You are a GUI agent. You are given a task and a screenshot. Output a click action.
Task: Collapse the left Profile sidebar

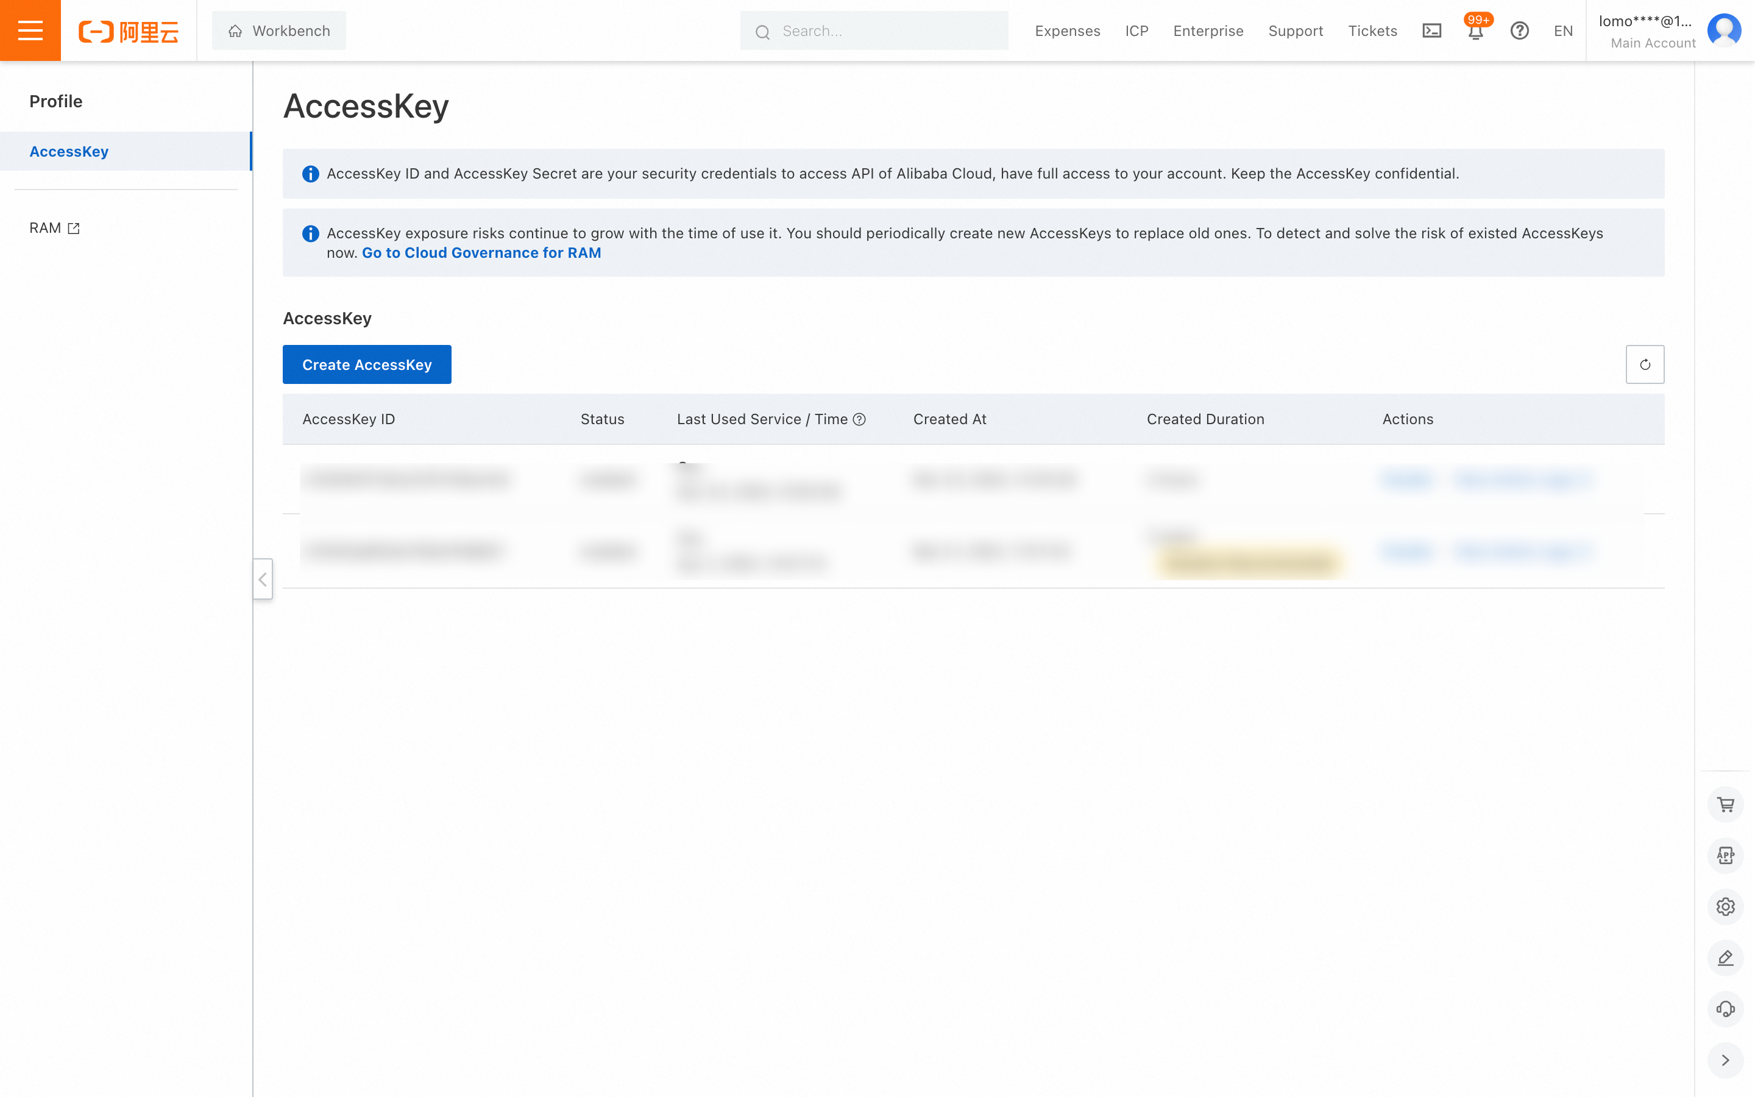pyautogui.click(x=263, y=579)
